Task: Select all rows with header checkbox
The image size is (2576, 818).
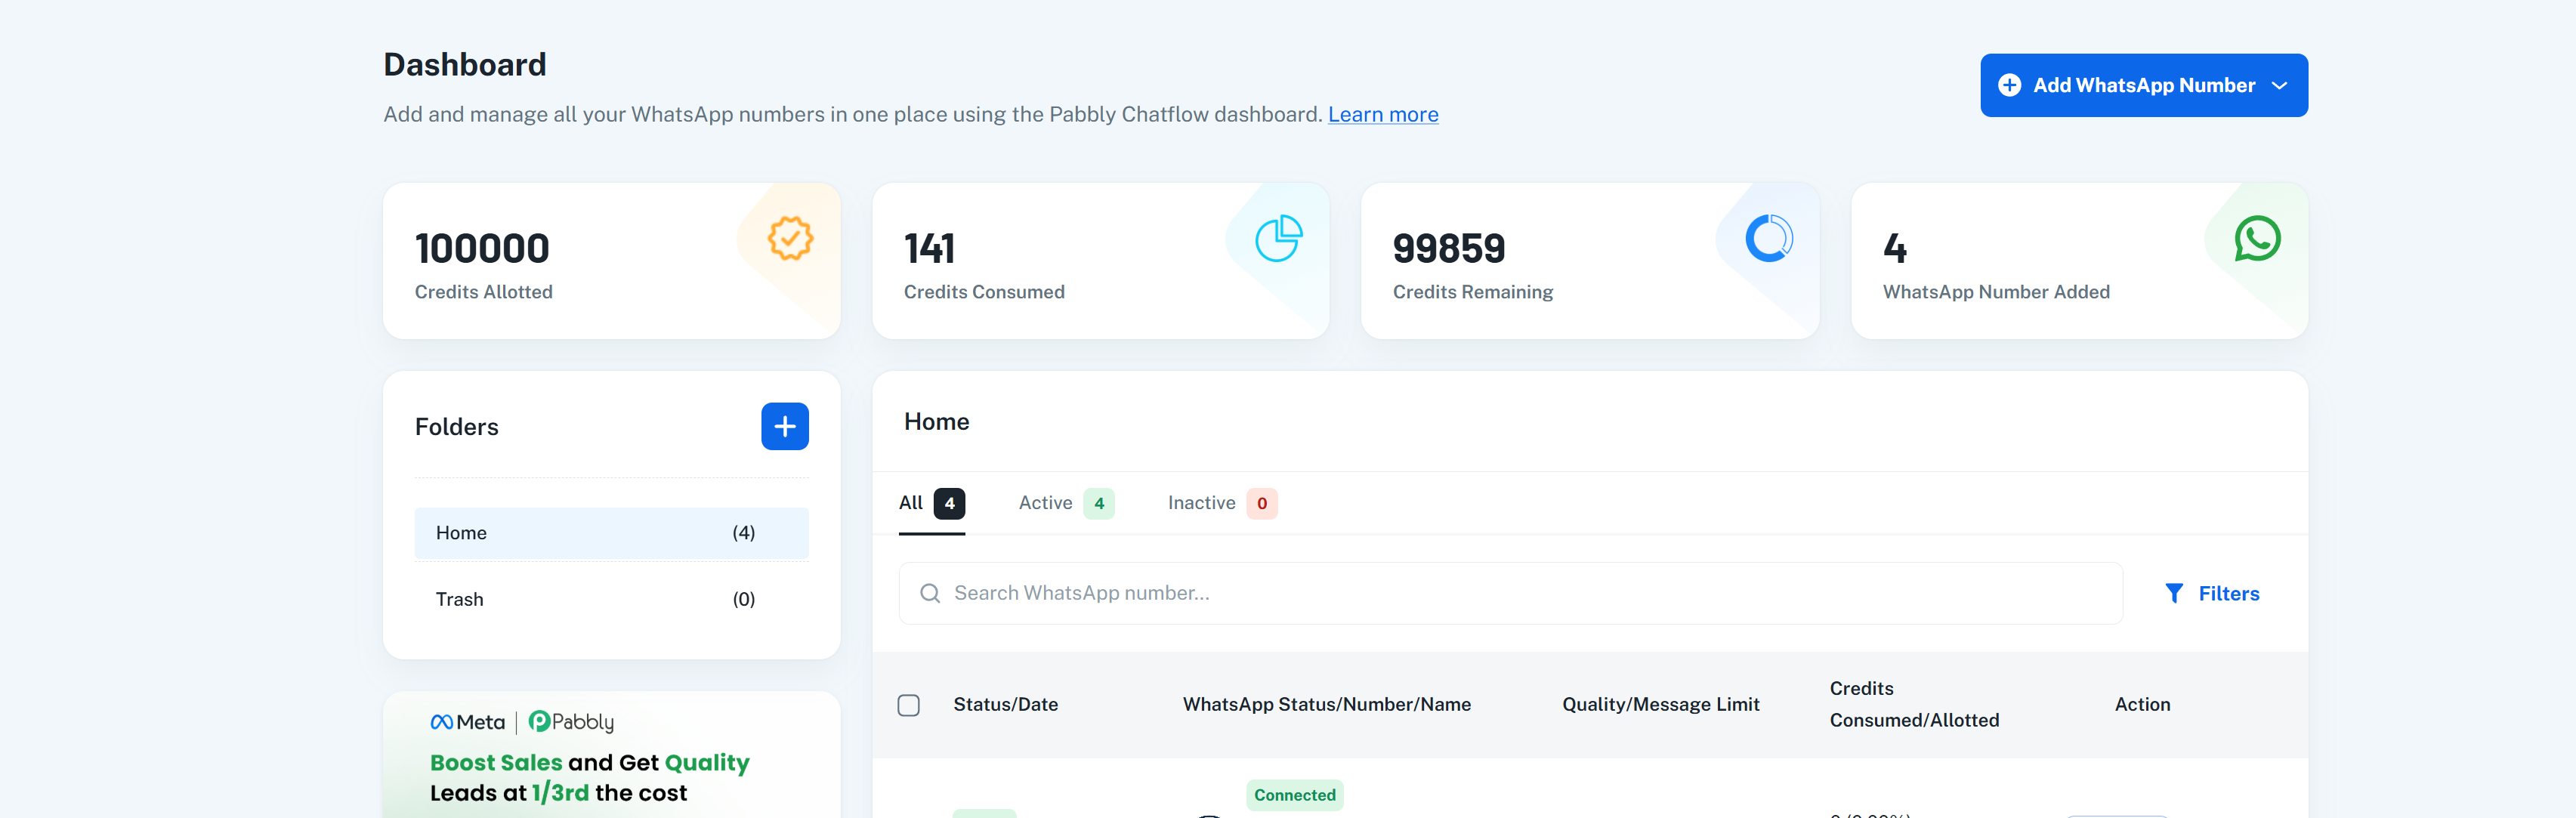Action: (x=909, y=705)
